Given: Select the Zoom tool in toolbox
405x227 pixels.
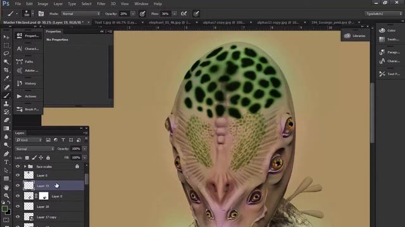Looking at the screenshot, I should 6,196.
